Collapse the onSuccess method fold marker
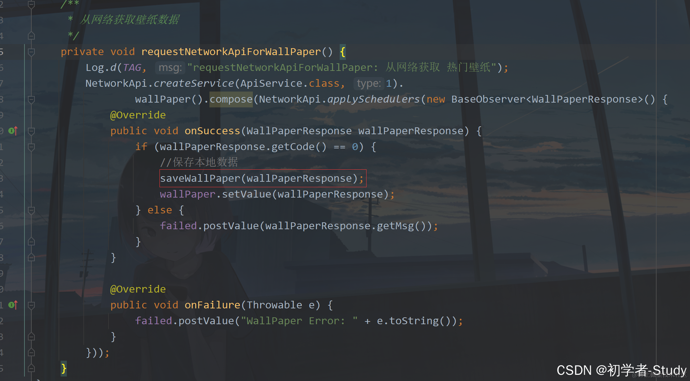The image size is (690, 381). (x=31, y=131)
